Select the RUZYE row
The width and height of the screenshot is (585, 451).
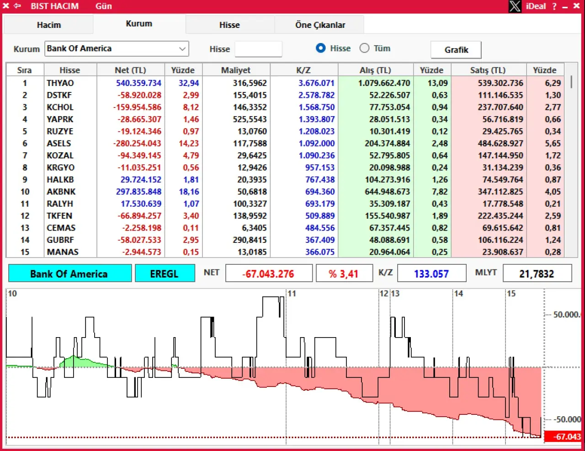285,131
